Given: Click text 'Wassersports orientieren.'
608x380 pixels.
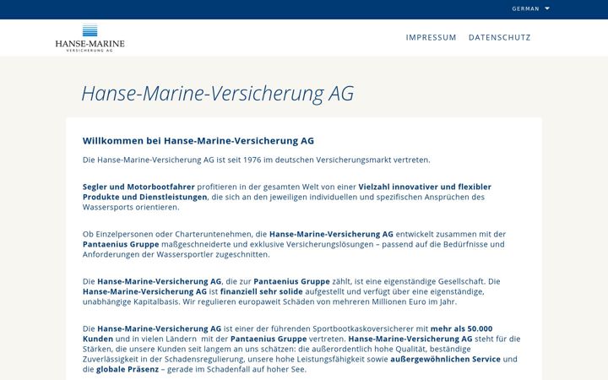Looking at the screenshot, I should pos(131,207).
